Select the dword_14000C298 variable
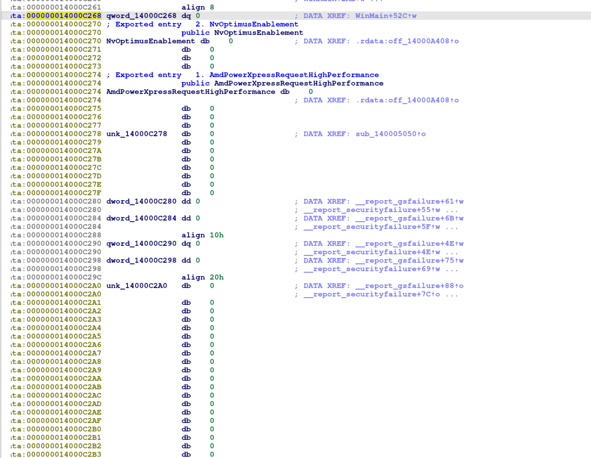The width and height of the screenshot is (591, 458). (x=142, y=260)
